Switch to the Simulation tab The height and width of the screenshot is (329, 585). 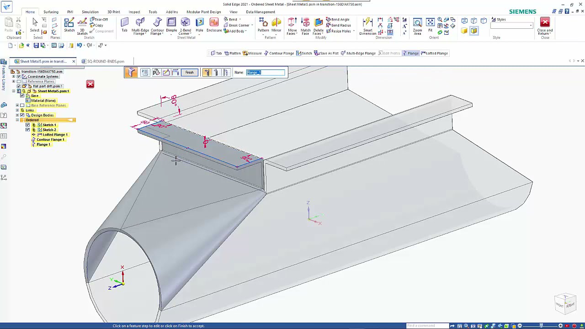click(90, 12)
